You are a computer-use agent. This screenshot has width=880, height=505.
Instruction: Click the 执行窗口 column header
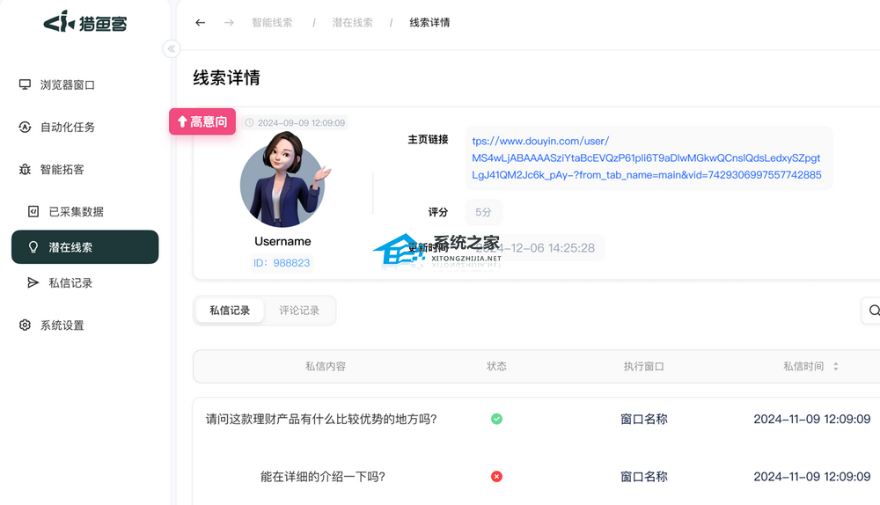pyautogui.click(x=644, y=366)
